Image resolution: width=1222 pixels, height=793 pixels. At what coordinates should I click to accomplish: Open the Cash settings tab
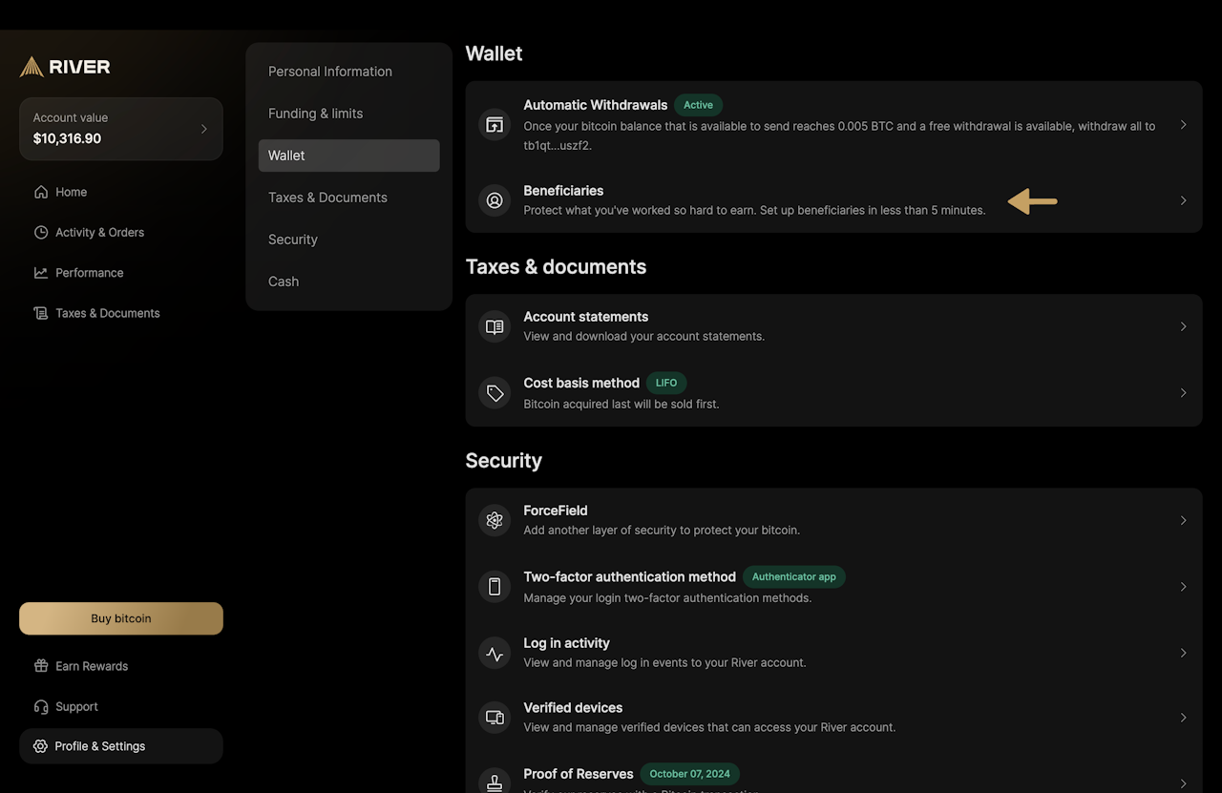click(x=284, y=282)
